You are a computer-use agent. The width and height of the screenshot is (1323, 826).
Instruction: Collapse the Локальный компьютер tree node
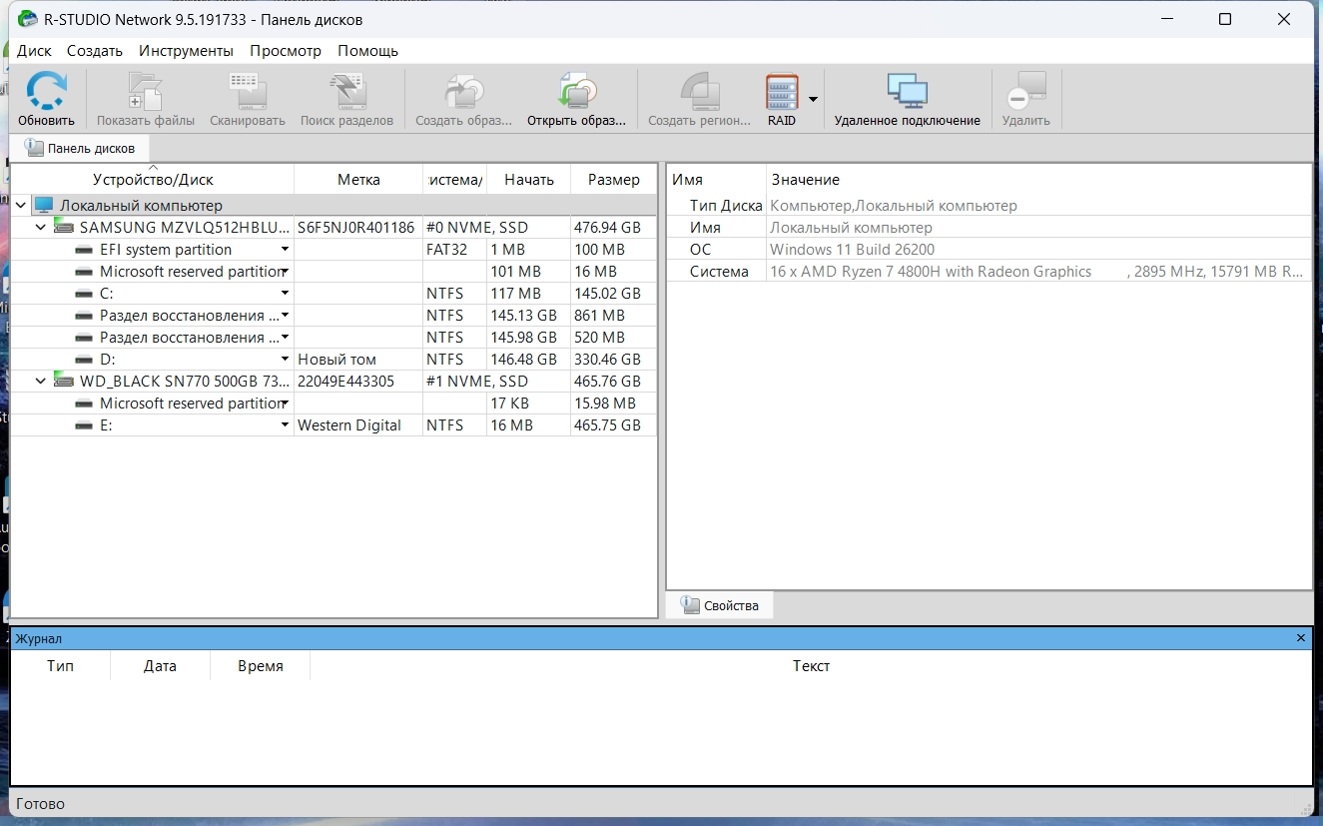[x=21, y=206]
